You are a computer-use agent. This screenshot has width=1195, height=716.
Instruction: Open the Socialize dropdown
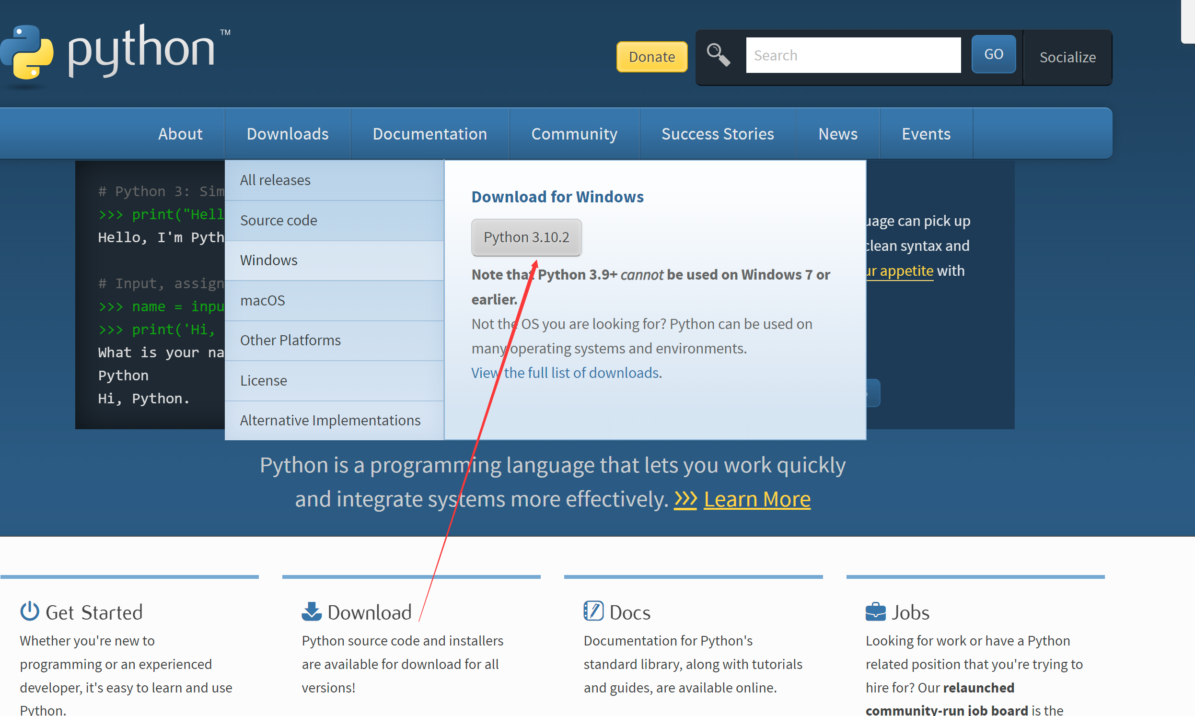(1067, 58)
